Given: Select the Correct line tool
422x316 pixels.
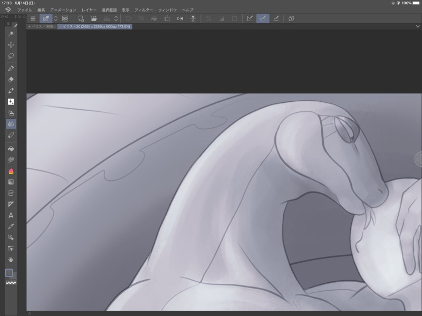Looking at the screenshot, I should pyautogui.click(x=11, y=248).
